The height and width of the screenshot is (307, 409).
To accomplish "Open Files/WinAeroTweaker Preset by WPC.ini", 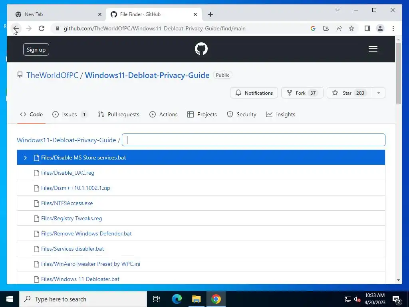I will pyautogui.click(x=91, y=264).
